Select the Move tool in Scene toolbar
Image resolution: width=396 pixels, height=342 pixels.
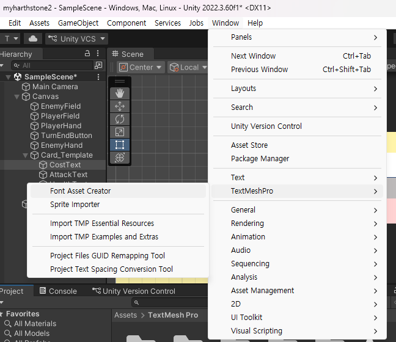click(120, 106)
